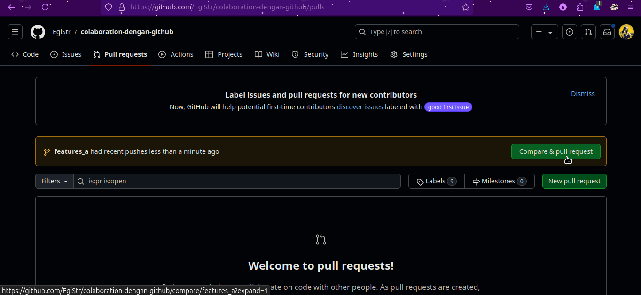Expand the create new plus dropdown

coord(545,32)
